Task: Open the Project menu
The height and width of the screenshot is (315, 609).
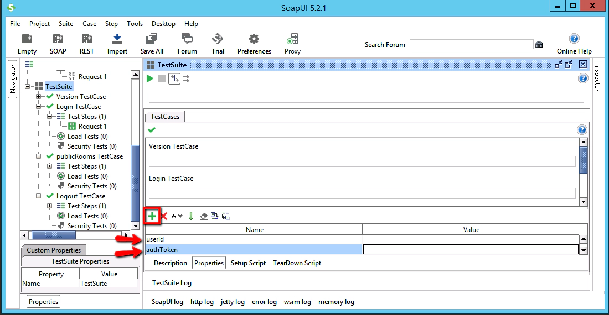Action: tap(40, 24)
